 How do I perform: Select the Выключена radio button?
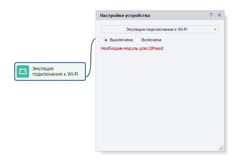tap(106, 40)
